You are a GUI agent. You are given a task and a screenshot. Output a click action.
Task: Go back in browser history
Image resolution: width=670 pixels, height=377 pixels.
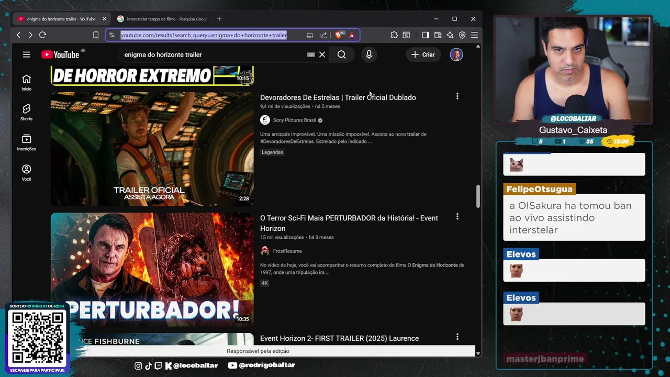pyautogui.click(x=19, y=35)
